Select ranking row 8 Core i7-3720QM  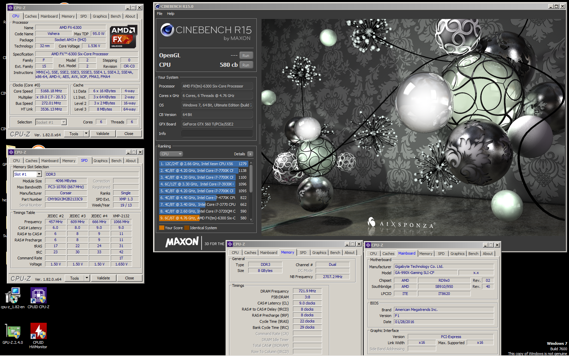tap(204, 211)
